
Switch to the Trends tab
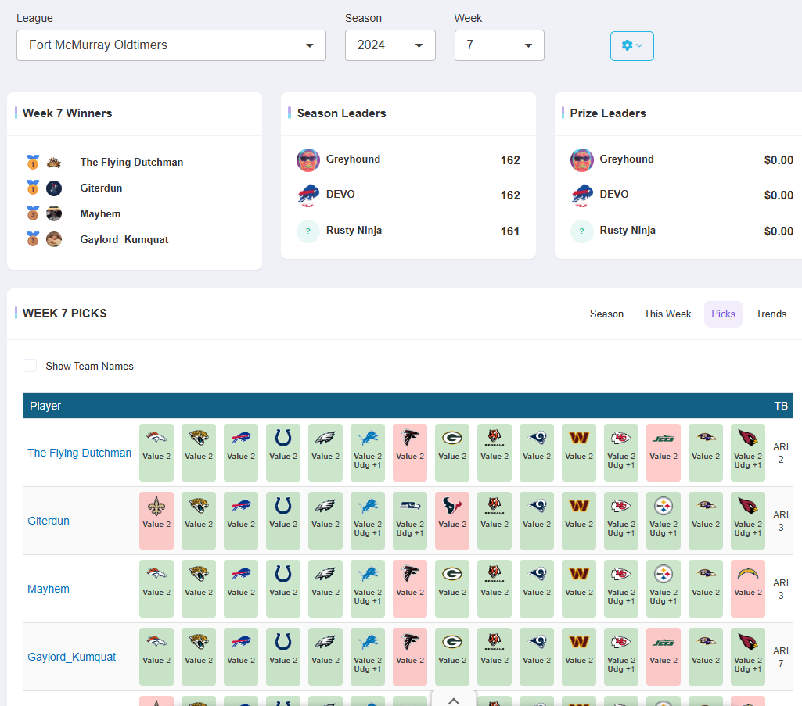[x=771, y=314]
